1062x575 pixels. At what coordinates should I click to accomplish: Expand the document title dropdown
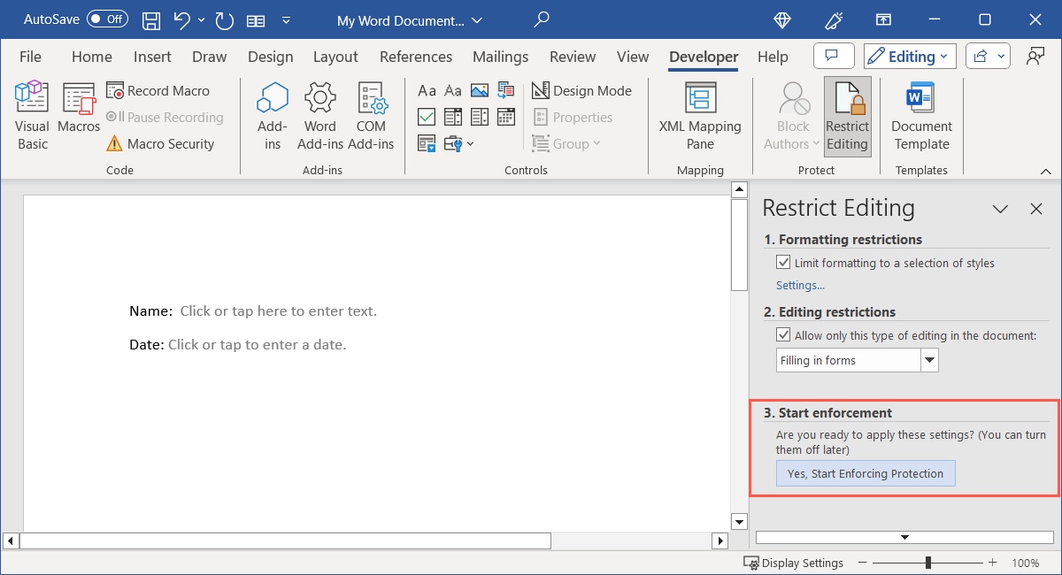click(476, 19)
